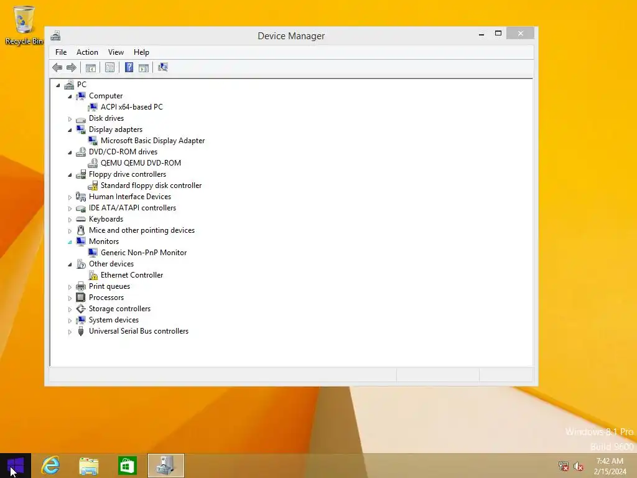Open Internet Explorer from the taskbar
Image resolution: width=637 pixels, height=478 pixels.
tap(50, 466)
